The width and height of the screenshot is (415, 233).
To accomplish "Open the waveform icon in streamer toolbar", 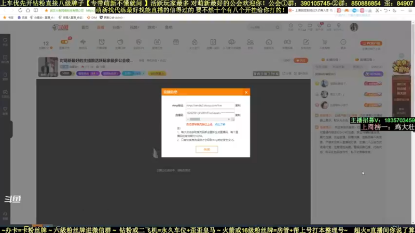I will 83,42.
